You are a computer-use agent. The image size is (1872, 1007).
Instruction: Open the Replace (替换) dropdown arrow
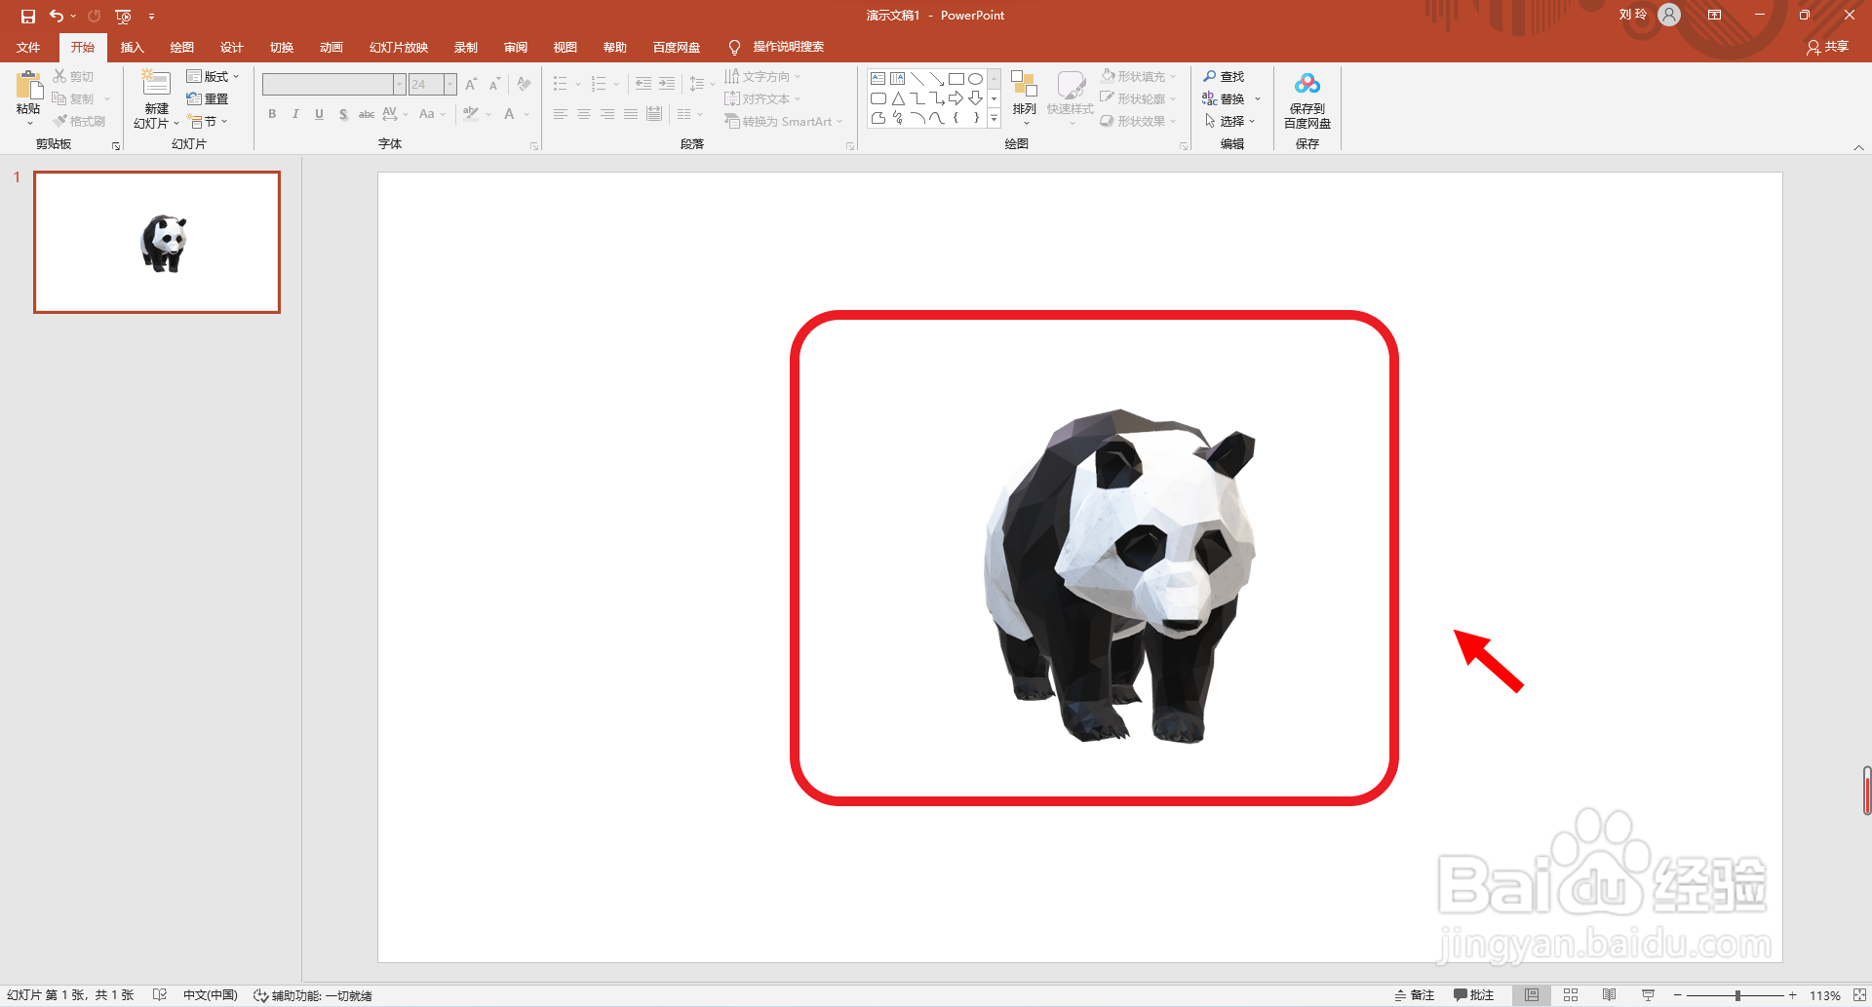1258,98
